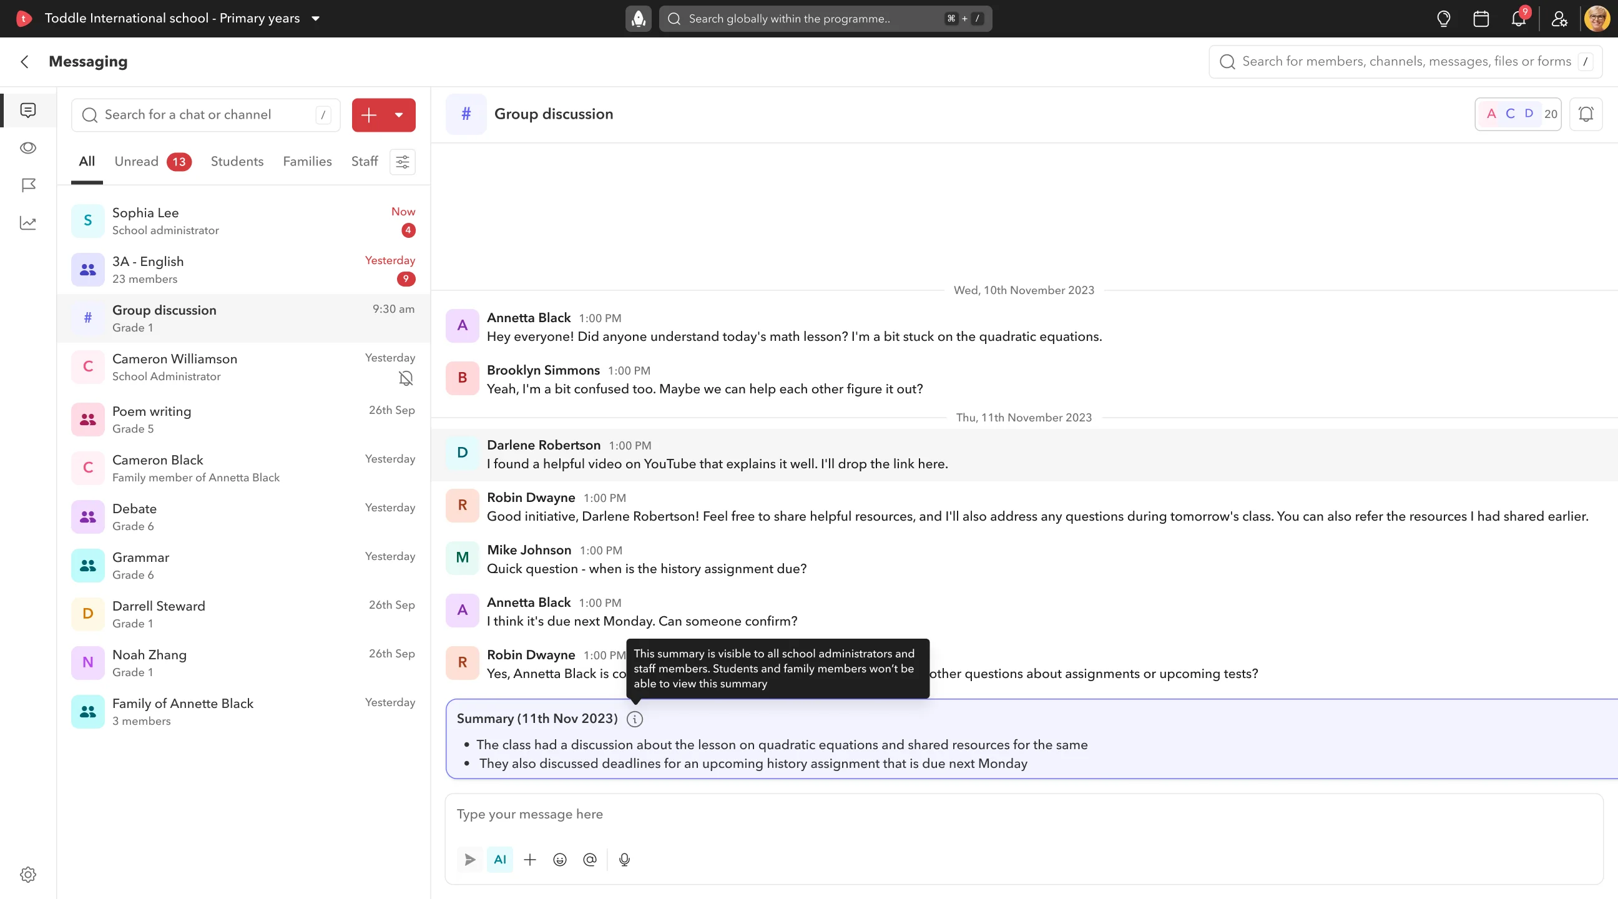Open the emoji picker in message box
The height and width of the screenshot is (899, 1618).
click(x=560, y=860)
